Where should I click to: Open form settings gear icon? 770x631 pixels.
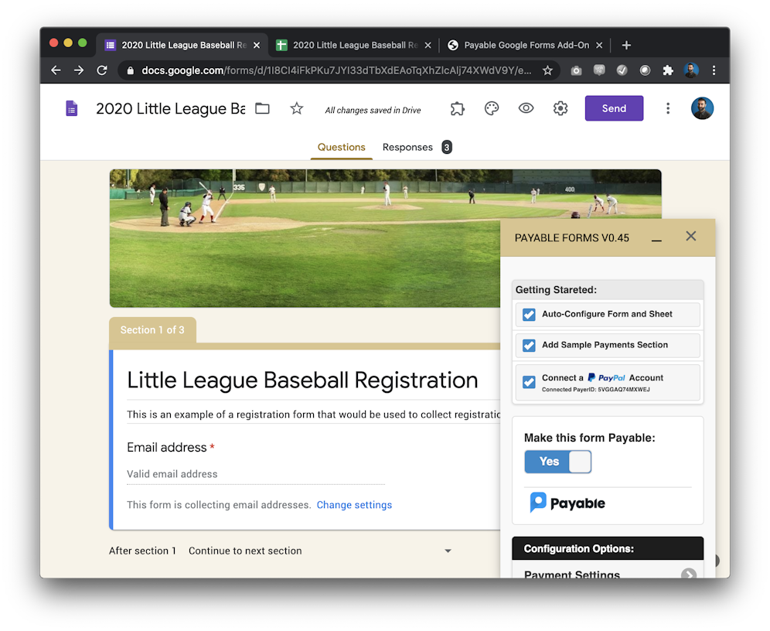coord(560,109)
